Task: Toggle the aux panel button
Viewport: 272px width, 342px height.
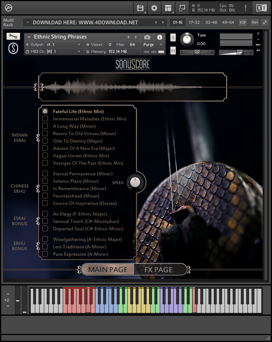Action: 255,22
